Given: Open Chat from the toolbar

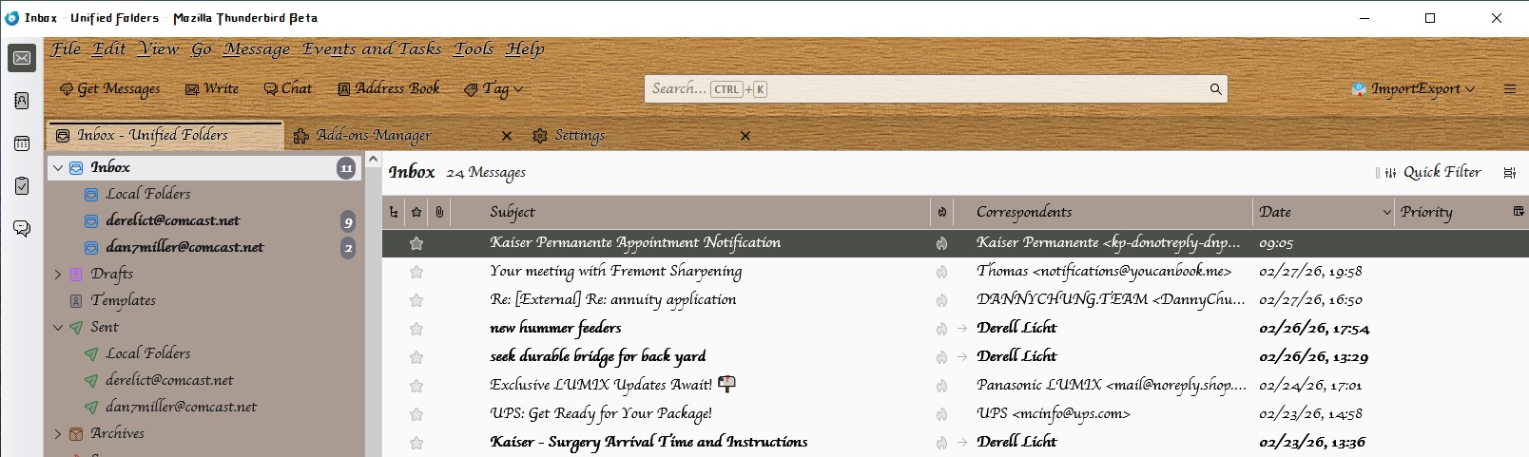Looking at the screenshot, I should click(288, 88).
